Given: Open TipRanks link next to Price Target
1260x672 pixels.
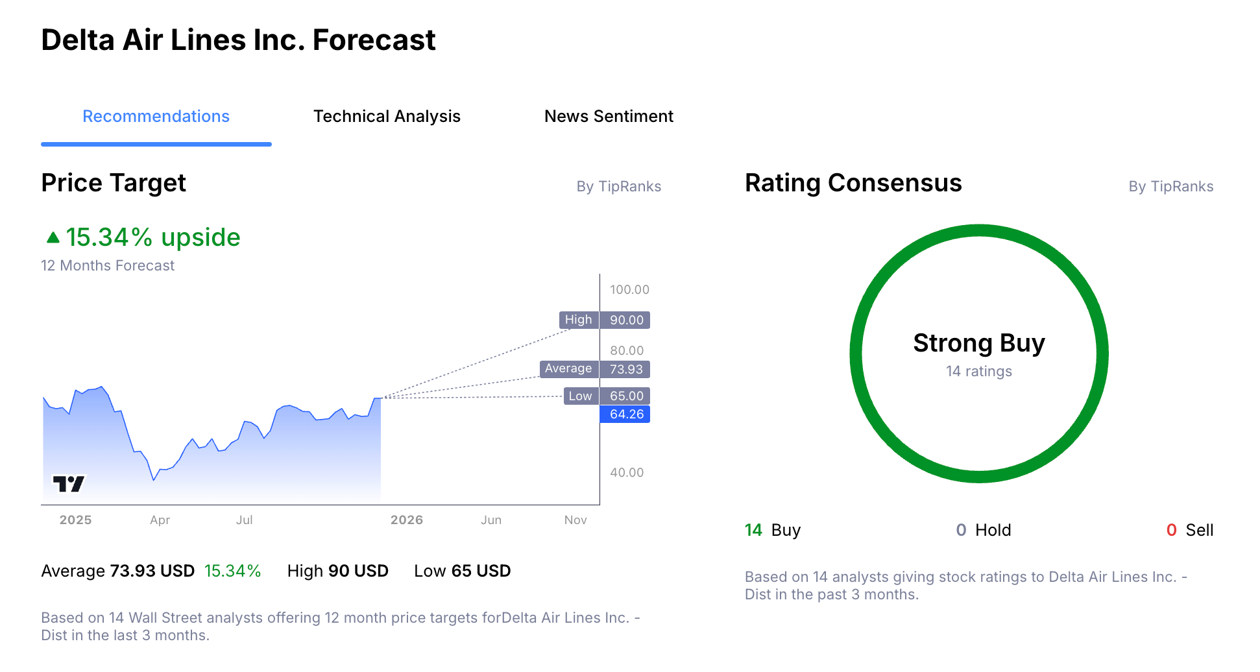Looking at the screenshot, I should coord(620,186).
